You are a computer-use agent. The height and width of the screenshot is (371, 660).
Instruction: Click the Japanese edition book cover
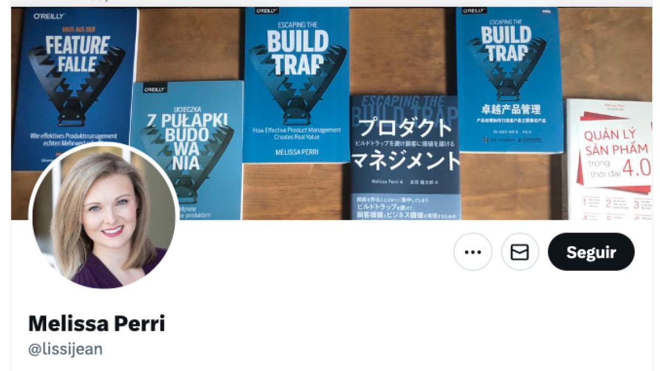405,158
